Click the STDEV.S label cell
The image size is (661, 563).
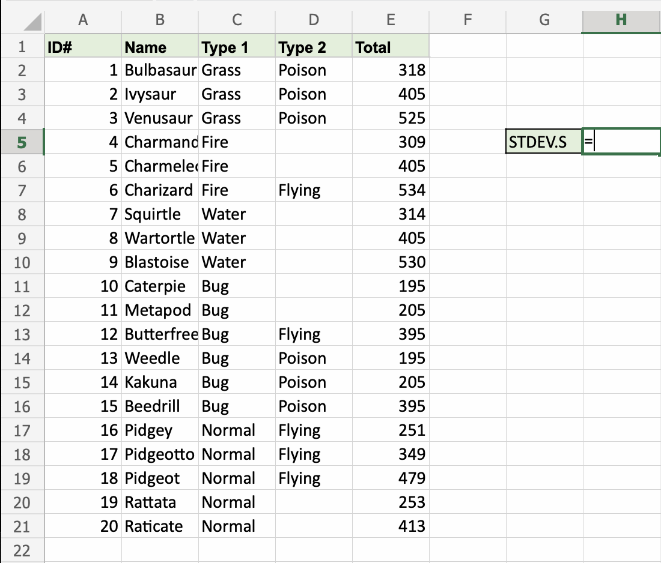pyautogui.click(x=544, y=142)
